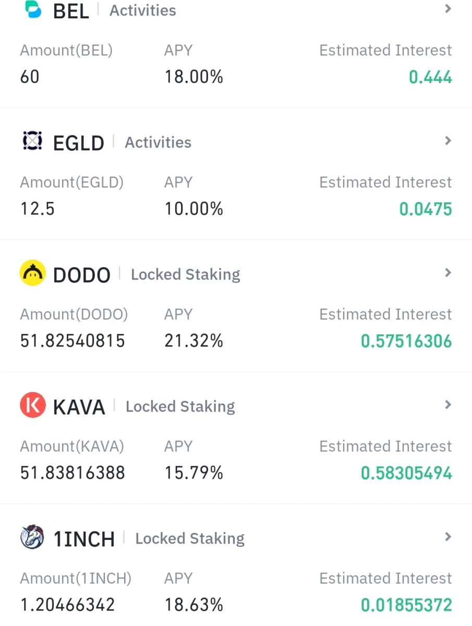Screen dimensions: 472x626
Task: Select KAVA estimated interest 0.58305494
Action: coord(406,473)
